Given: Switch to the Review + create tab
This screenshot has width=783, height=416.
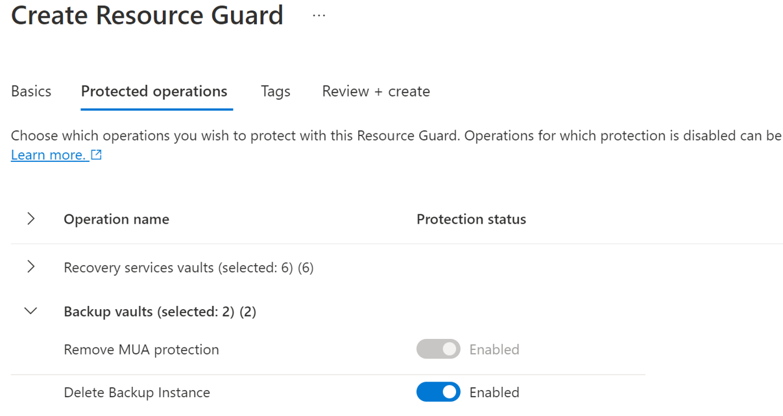Looking at the screenshot, I should click(375, 91).
